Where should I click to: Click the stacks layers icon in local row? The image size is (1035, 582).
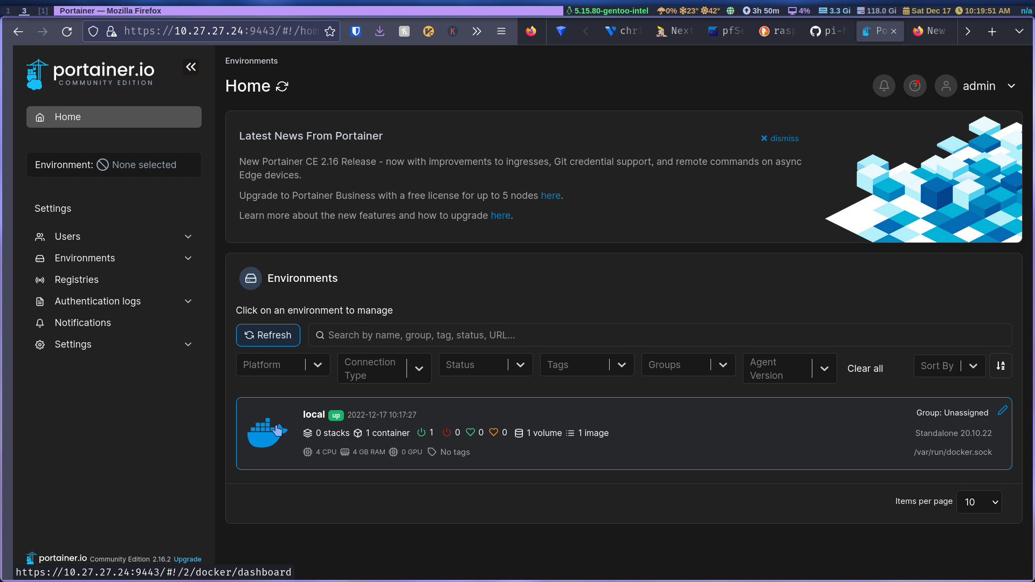coord(308,433)
